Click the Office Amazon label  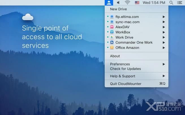point(127,48)
